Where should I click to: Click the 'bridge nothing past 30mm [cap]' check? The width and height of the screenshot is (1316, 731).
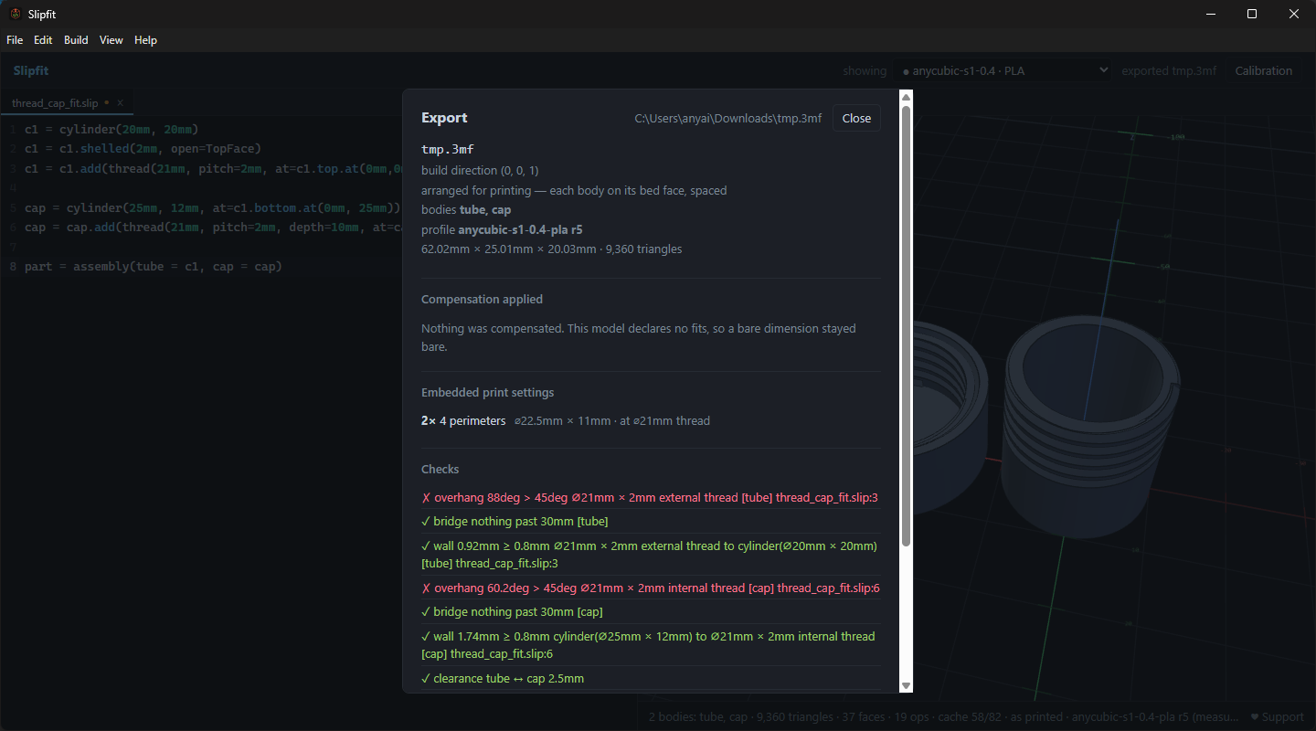click(x=512, y=612)
